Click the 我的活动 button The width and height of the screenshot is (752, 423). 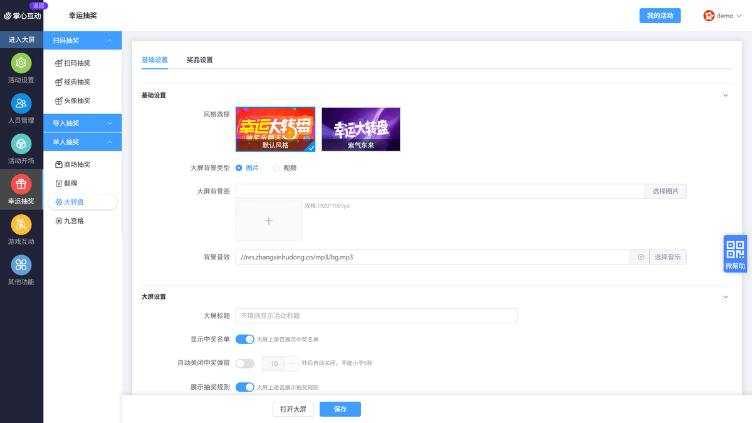pyautogui.click(x=660, y=16)
